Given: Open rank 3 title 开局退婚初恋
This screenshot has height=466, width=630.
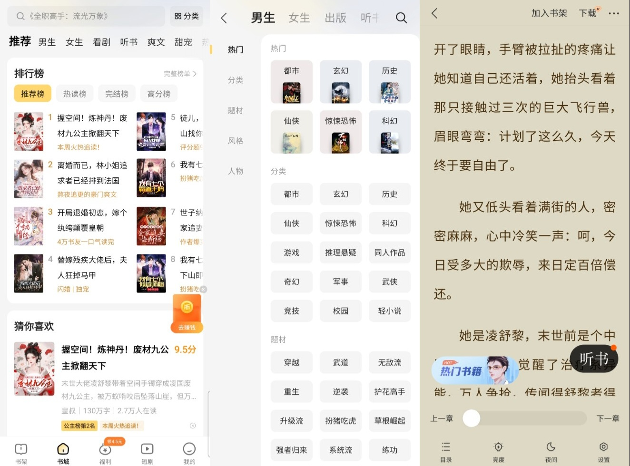Looking at the screenshot, I should (x=92, y=220).
